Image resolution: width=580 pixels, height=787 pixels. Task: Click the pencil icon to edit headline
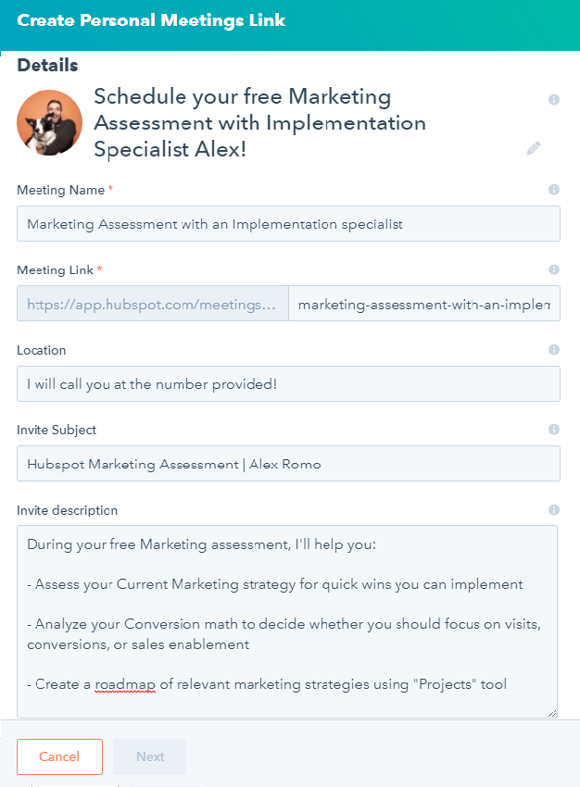pyautogui.click(x=534, y=148)
